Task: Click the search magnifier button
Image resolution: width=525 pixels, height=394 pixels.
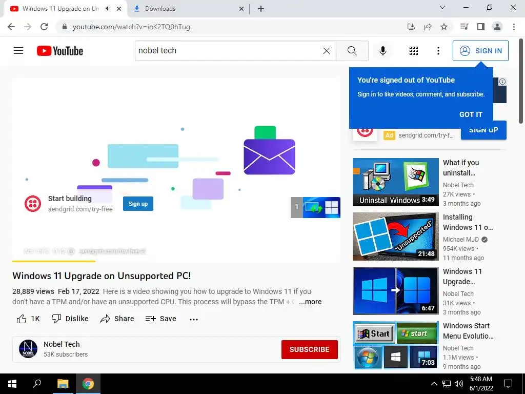Action: click(x=352, y=51)
